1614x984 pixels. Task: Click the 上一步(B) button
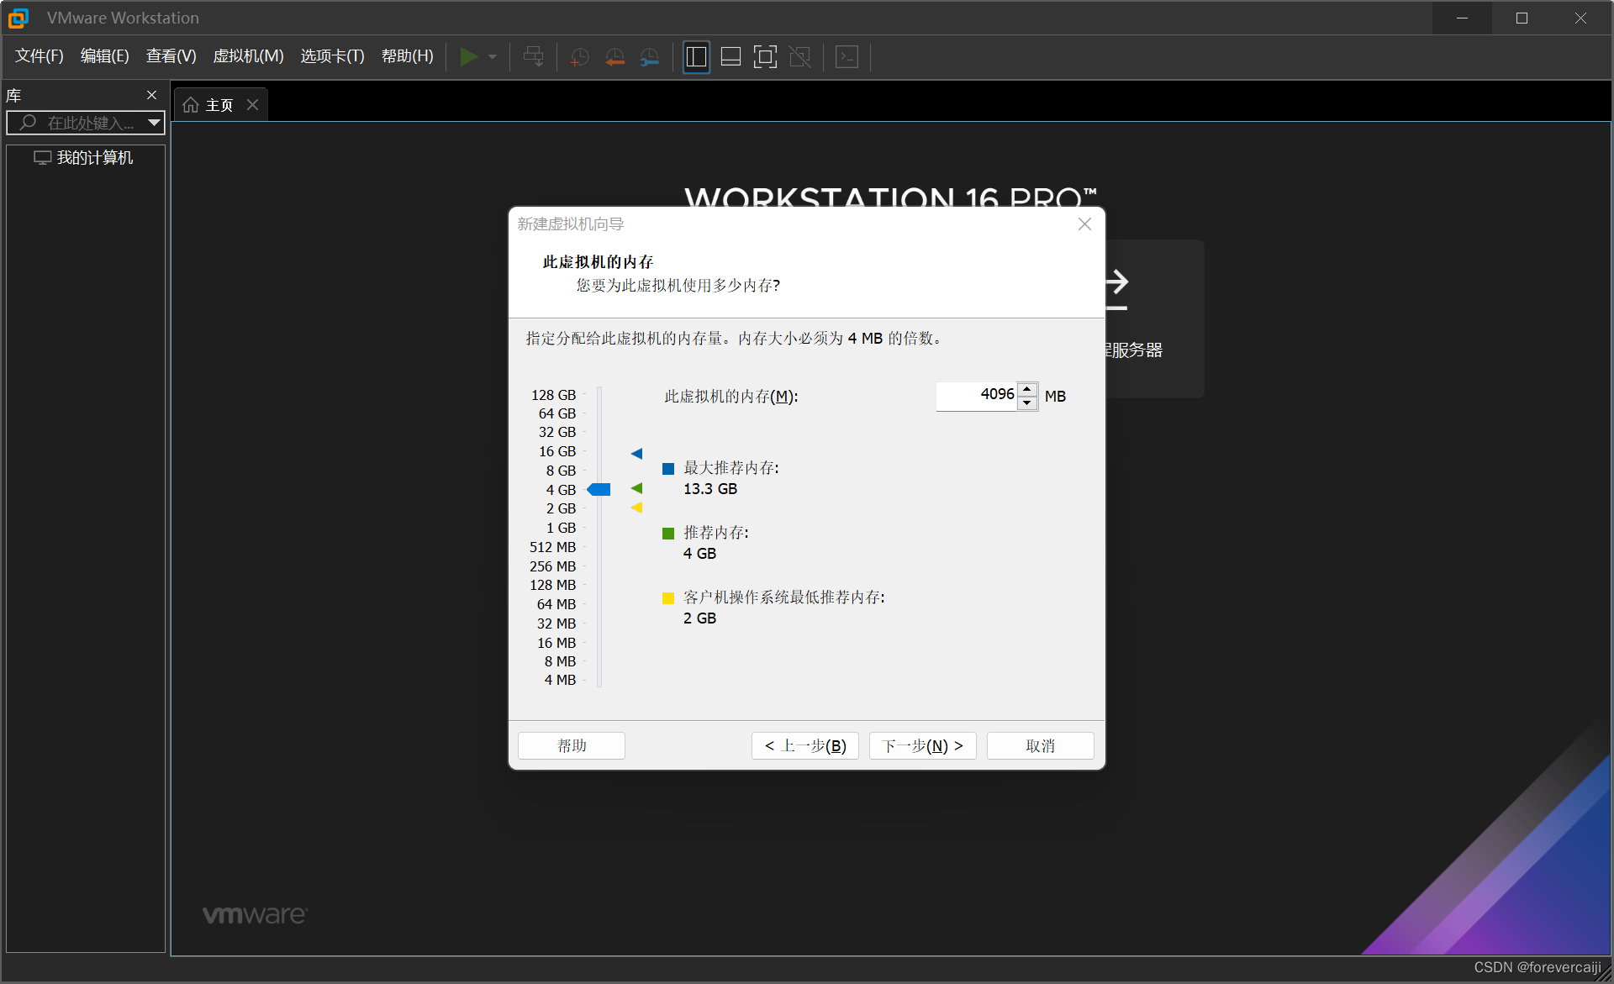click(804, 745)
